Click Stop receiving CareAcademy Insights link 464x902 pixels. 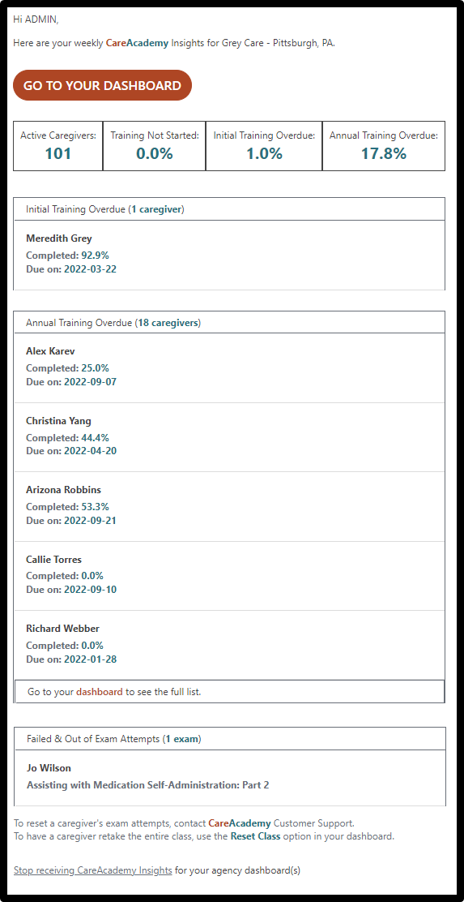93,870
